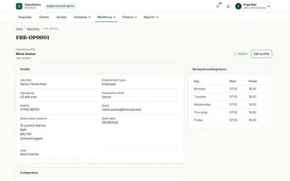
Task: Click the Wednesday row in working hours
Action: 230,105
